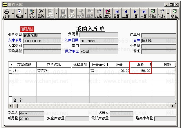Click the 联查 linked query icon
181x128 pixels.
174,14
